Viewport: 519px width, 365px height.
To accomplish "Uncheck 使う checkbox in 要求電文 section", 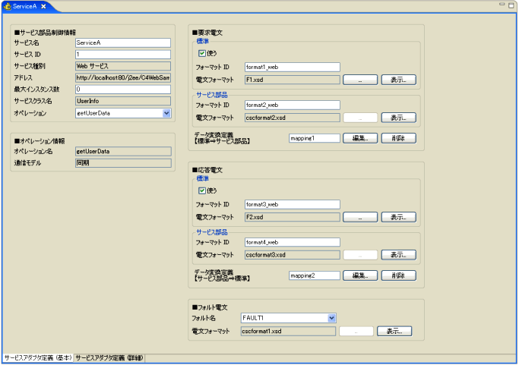I will point(202,54).
